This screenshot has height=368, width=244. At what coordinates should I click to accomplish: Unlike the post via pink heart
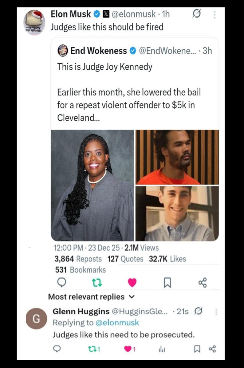pyautogui.click(x=132, y=283)
